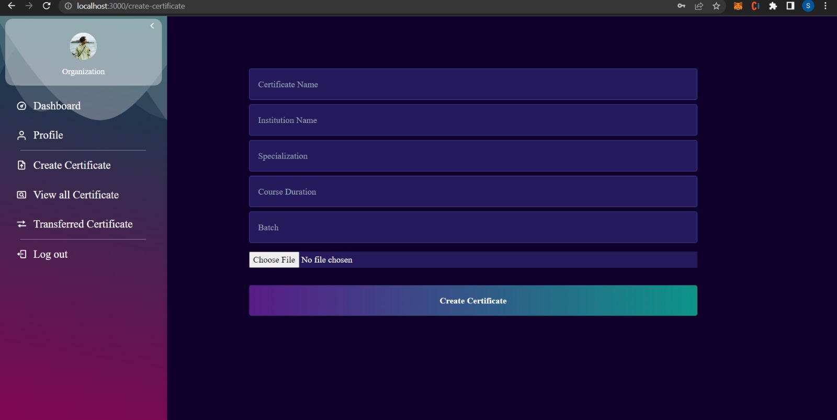Click the browser Forward arrow

[29, 6]
